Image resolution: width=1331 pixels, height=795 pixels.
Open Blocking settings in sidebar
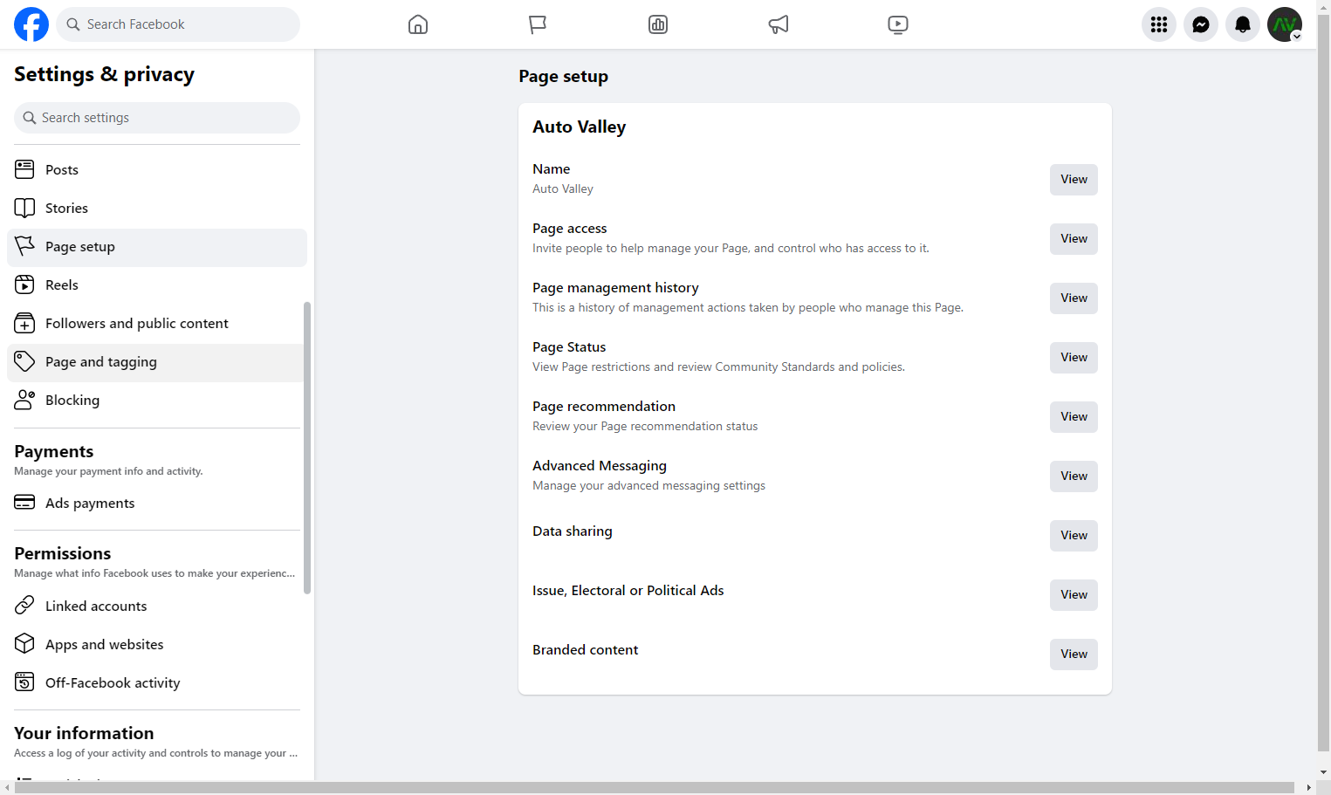click(157, 400)
